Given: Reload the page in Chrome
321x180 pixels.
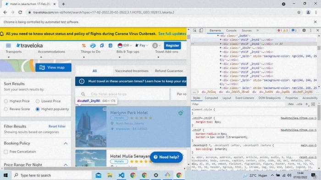Looking at the screenshot, I should (x=20, y=12).
